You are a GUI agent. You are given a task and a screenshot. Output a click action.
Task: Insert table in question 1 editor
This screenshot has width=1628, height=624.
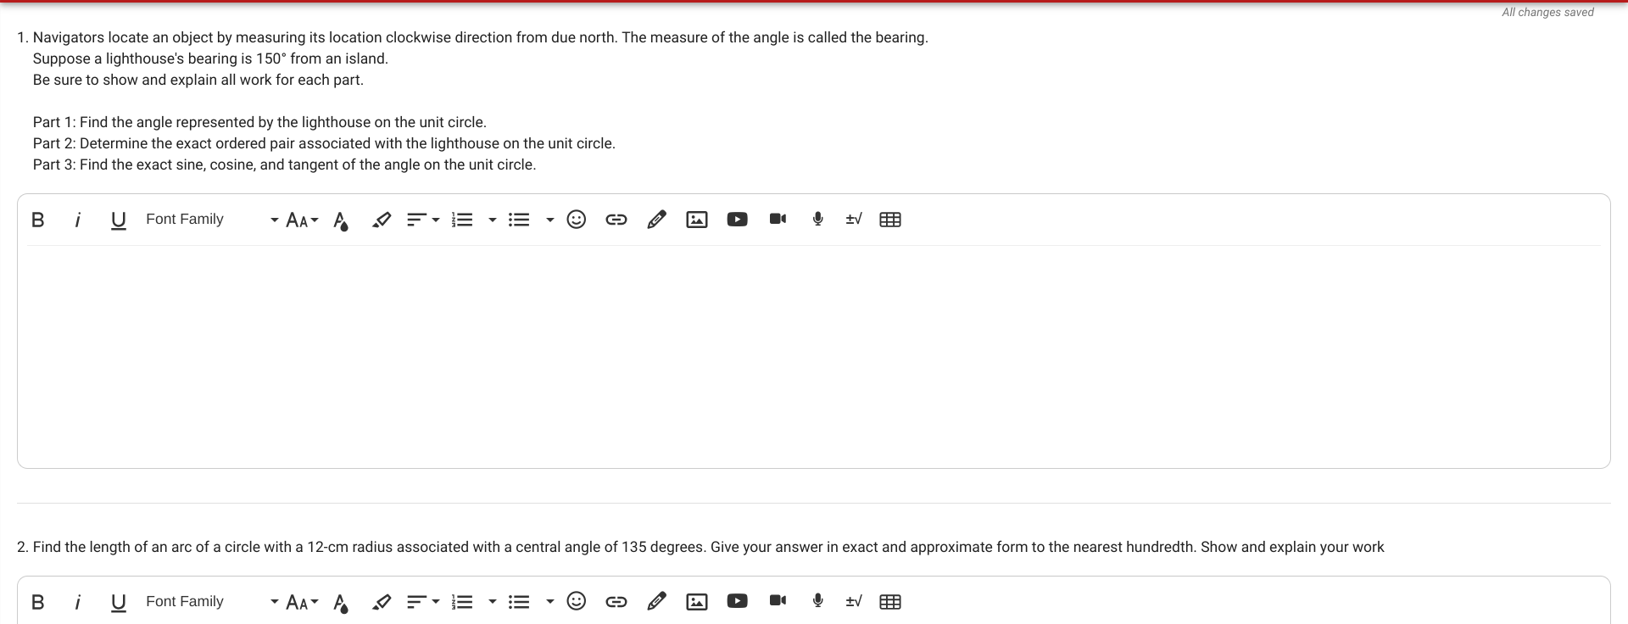click(x=890, y=220)
